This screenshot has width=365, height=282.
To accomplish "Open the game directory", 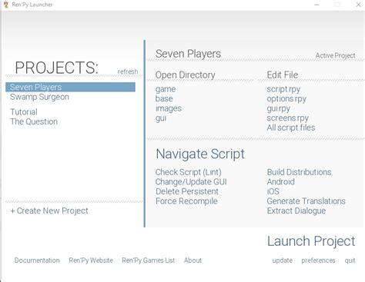I will click(166, 89).
